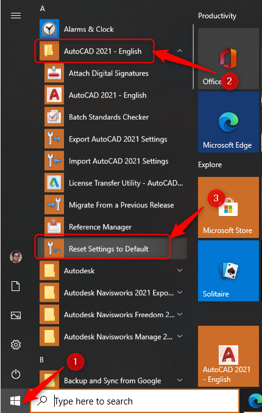This screenshot has height=413, width=262.
Task: Click the Autodesk folder icon
Action: click(49, 270)
